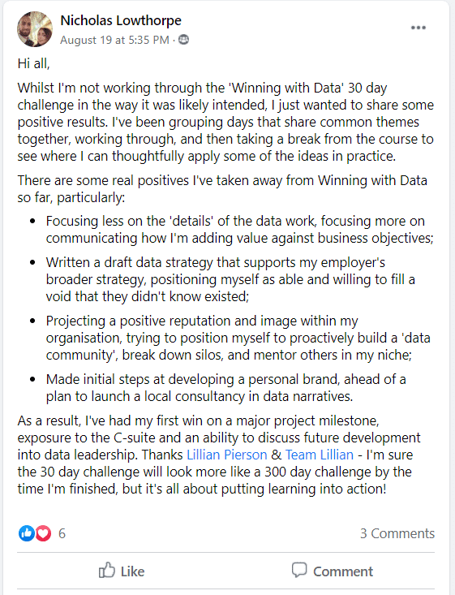Open the three-dot post options menu

(419, 28)
